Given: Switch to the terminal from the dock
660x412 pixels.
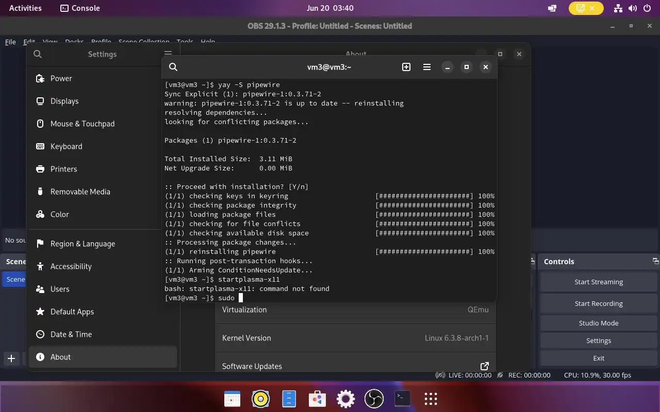Looking at the screenshot, I should coord(402,399).
